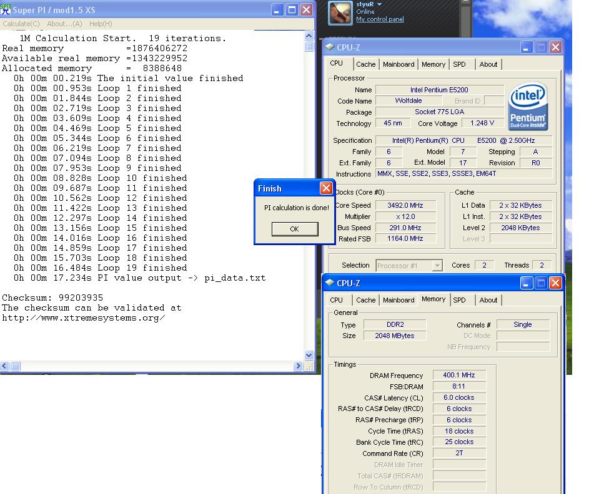Open the Processor #1 selection dropdown
The image size is (609, 494).
tap(437, 266)
